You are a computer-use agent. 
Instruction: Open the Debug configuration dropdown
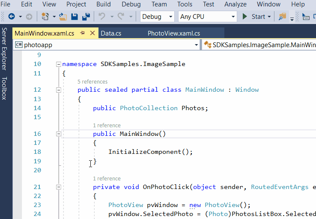pyautogui.click(x=157, y=17)
